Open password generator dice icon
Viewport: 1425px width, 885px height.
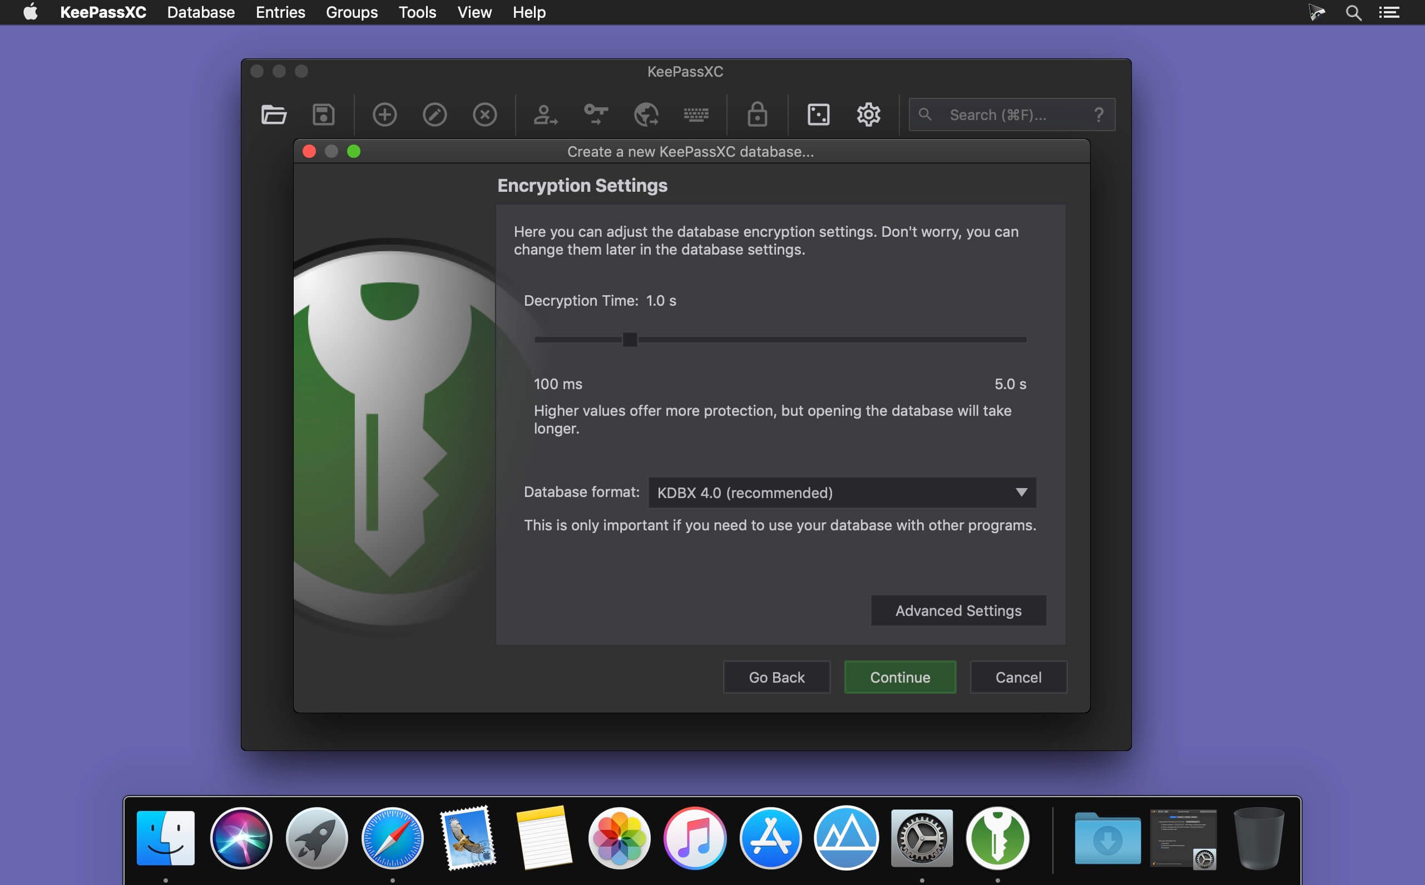pos(819,115)
